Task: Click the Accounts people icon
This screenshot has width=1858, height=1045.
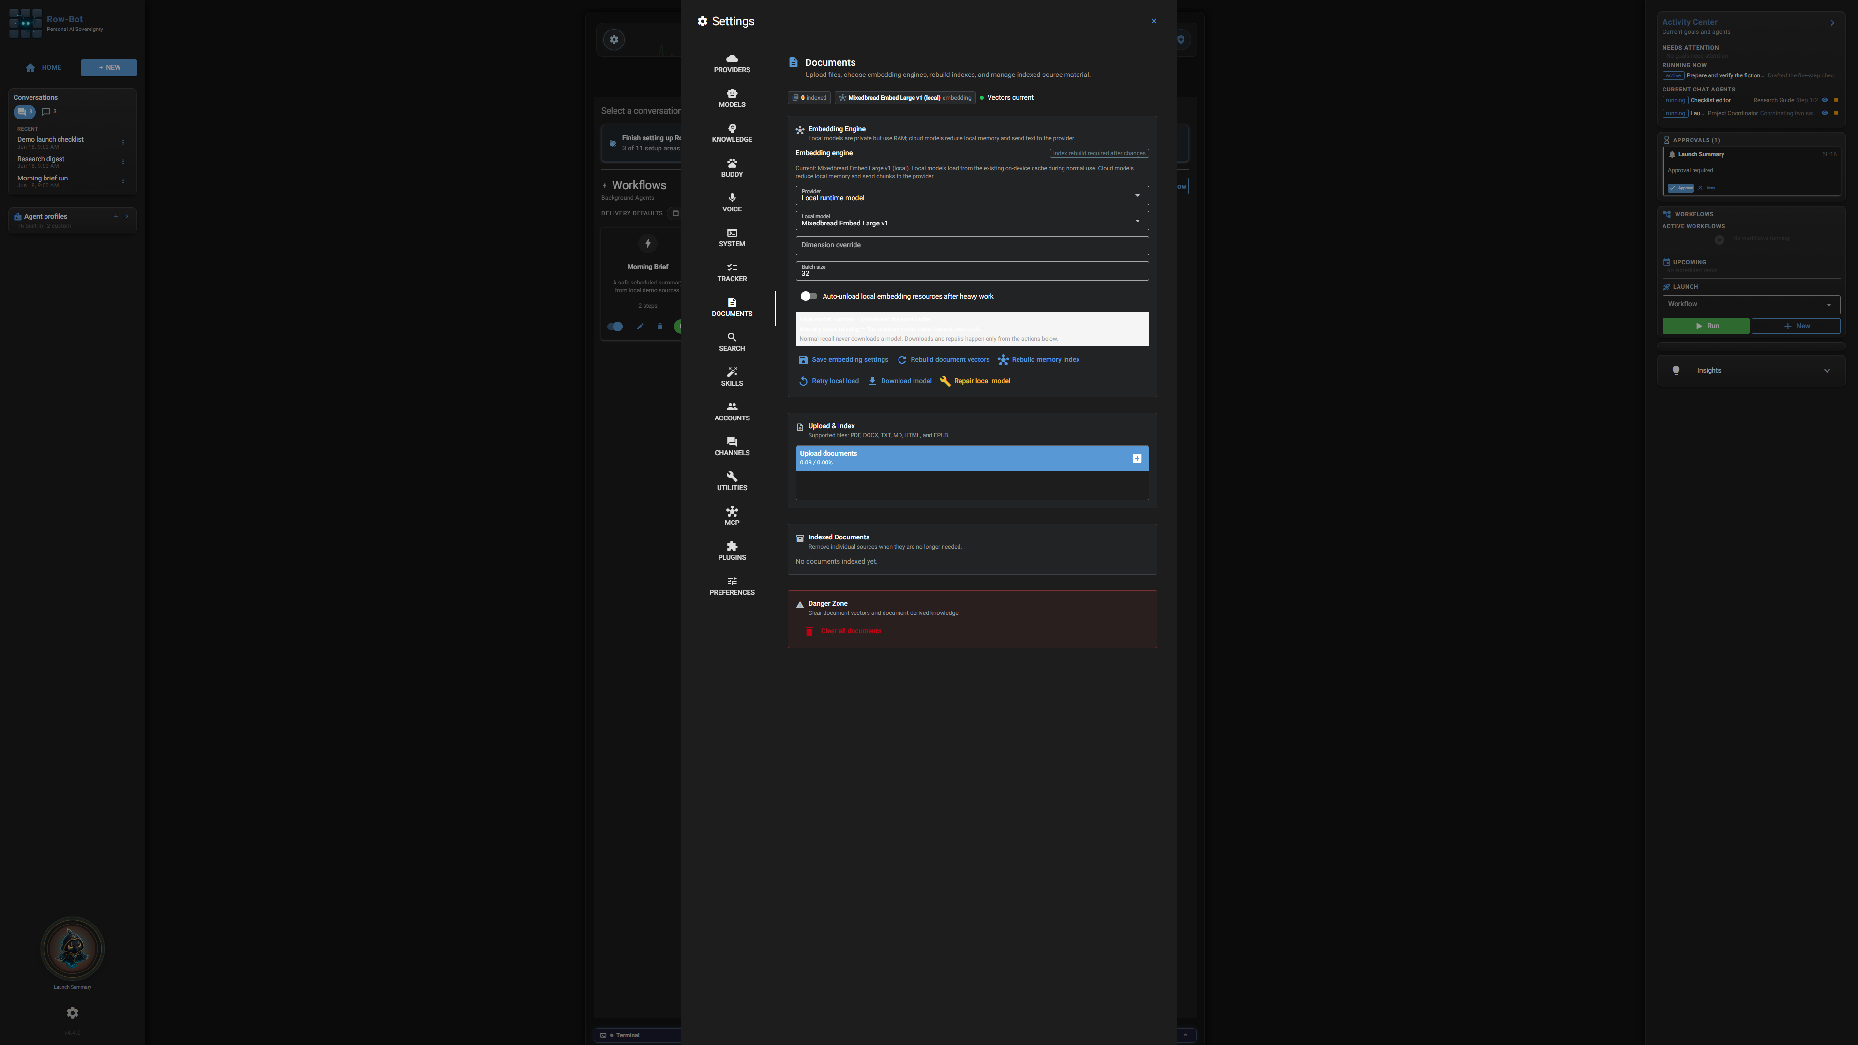Action: point(732,407)
